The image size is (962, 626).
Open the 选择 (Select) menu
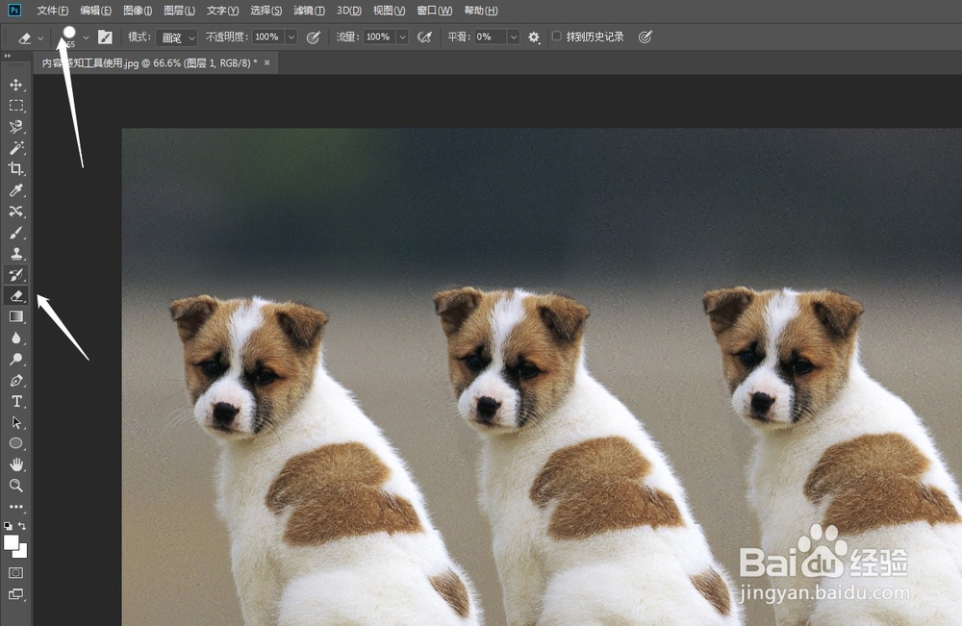(266, 11)
